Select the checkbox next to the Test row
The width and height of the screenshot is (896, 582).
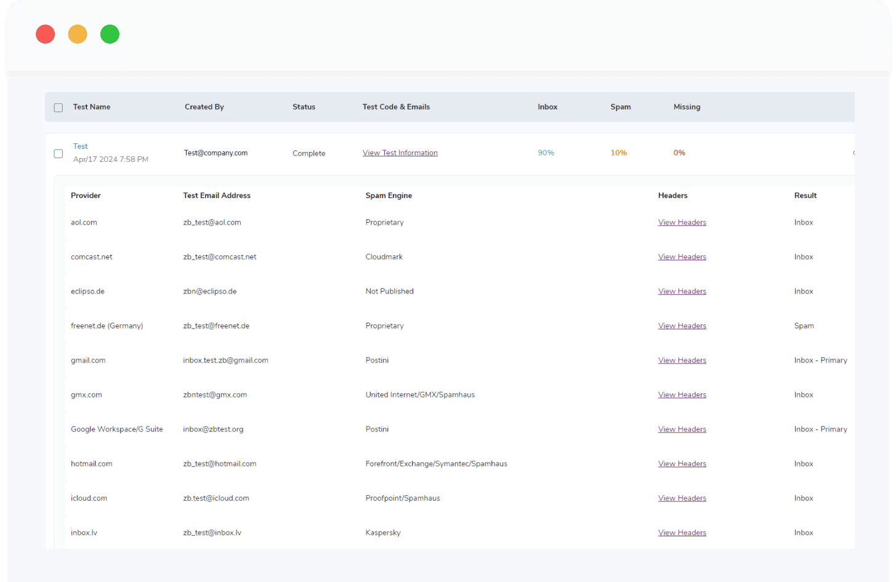pos(58,154)
